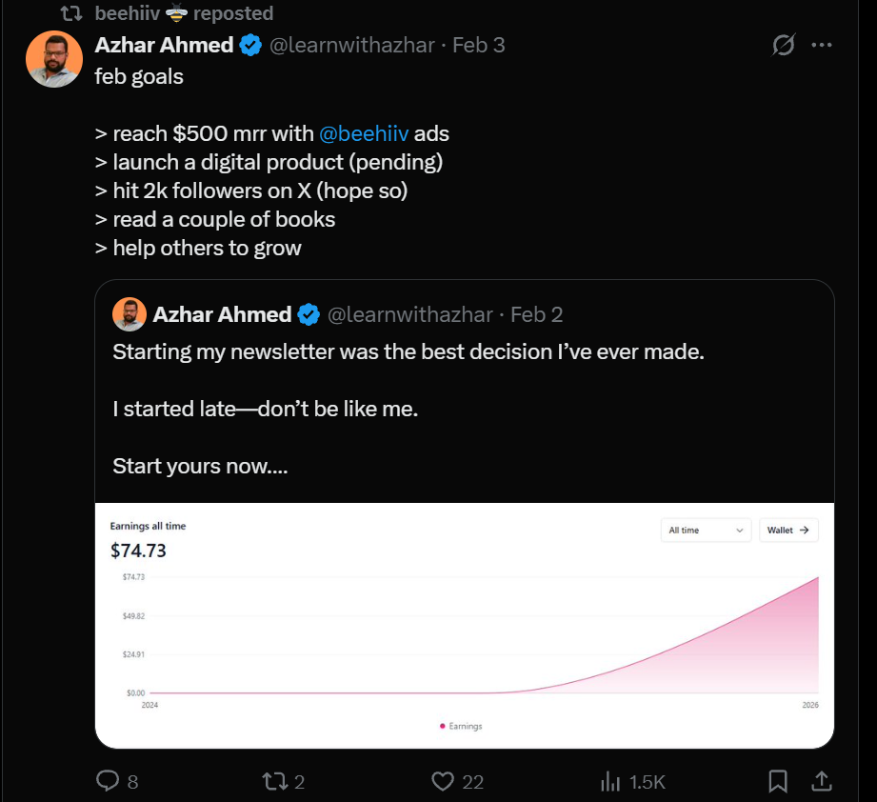The width and height of the screenshot is (877, 802).
Task: Like the tweet
Action: coord(442,780)
